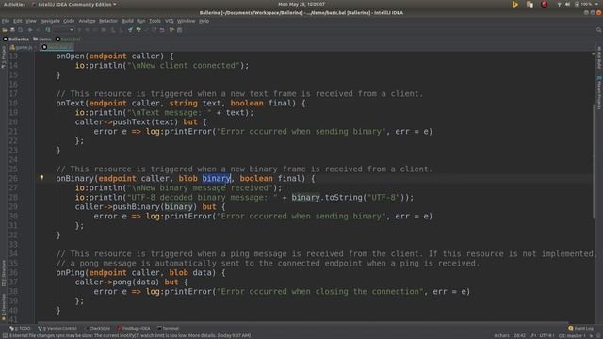The image size is (603, 339).
Task: Open the Git: master branch menu
Action: tap(572, 335)
